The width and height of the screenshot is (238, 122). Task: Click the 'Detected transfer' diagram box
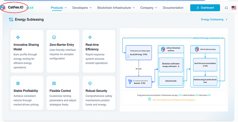click(171, 81)
